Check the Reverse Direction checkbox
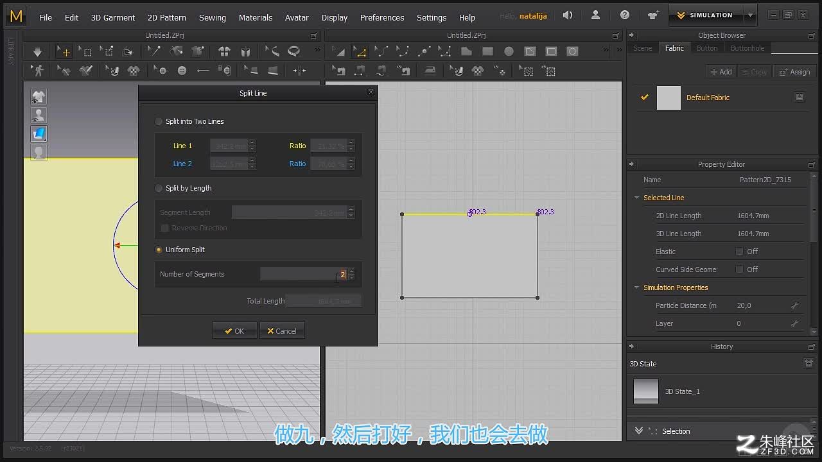 coord(164,228)
